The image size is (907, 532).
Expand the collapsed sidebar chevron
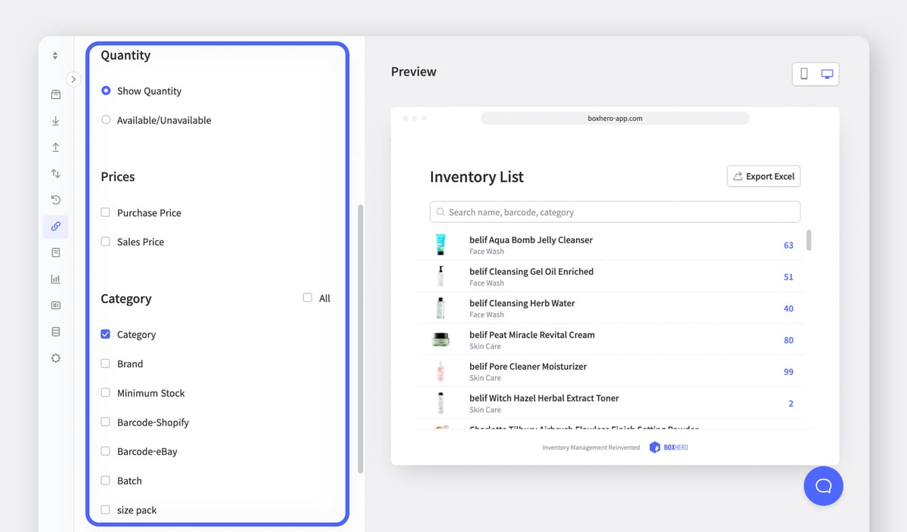click(73, 78)
